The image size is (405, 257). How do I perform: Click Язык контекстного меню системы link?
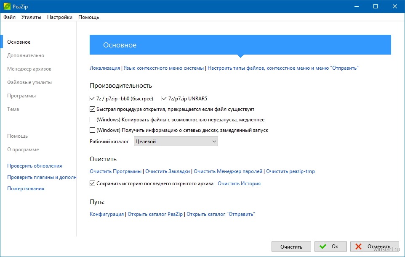pyautogui.click(x=164, y=68)
